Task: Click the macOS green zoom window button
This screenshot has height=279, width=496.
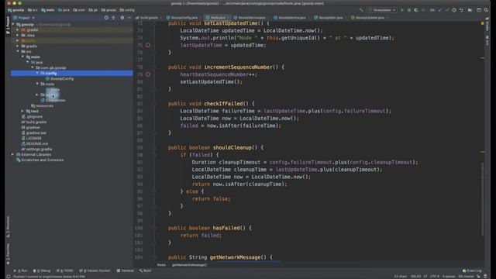Action: click(20, 3)
